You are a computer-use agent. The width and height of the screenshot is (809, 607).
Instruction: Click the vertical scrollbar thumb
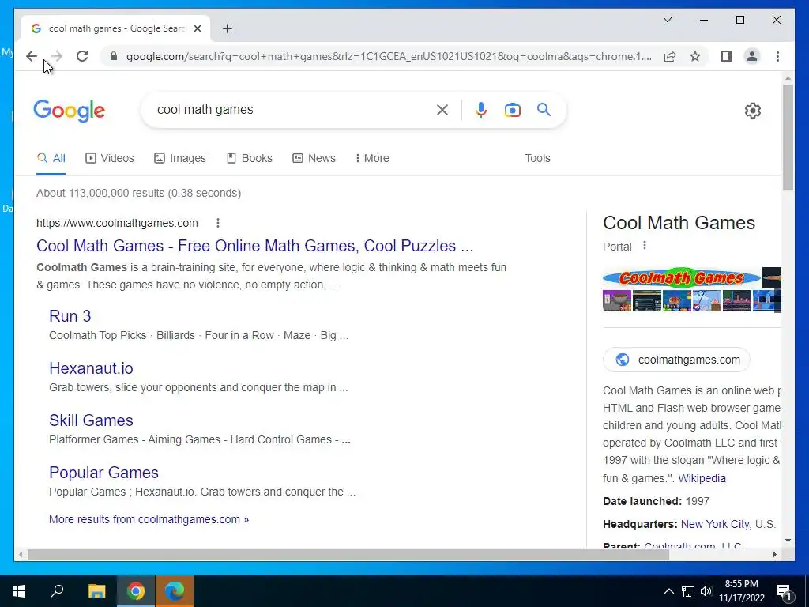[788, 138]
